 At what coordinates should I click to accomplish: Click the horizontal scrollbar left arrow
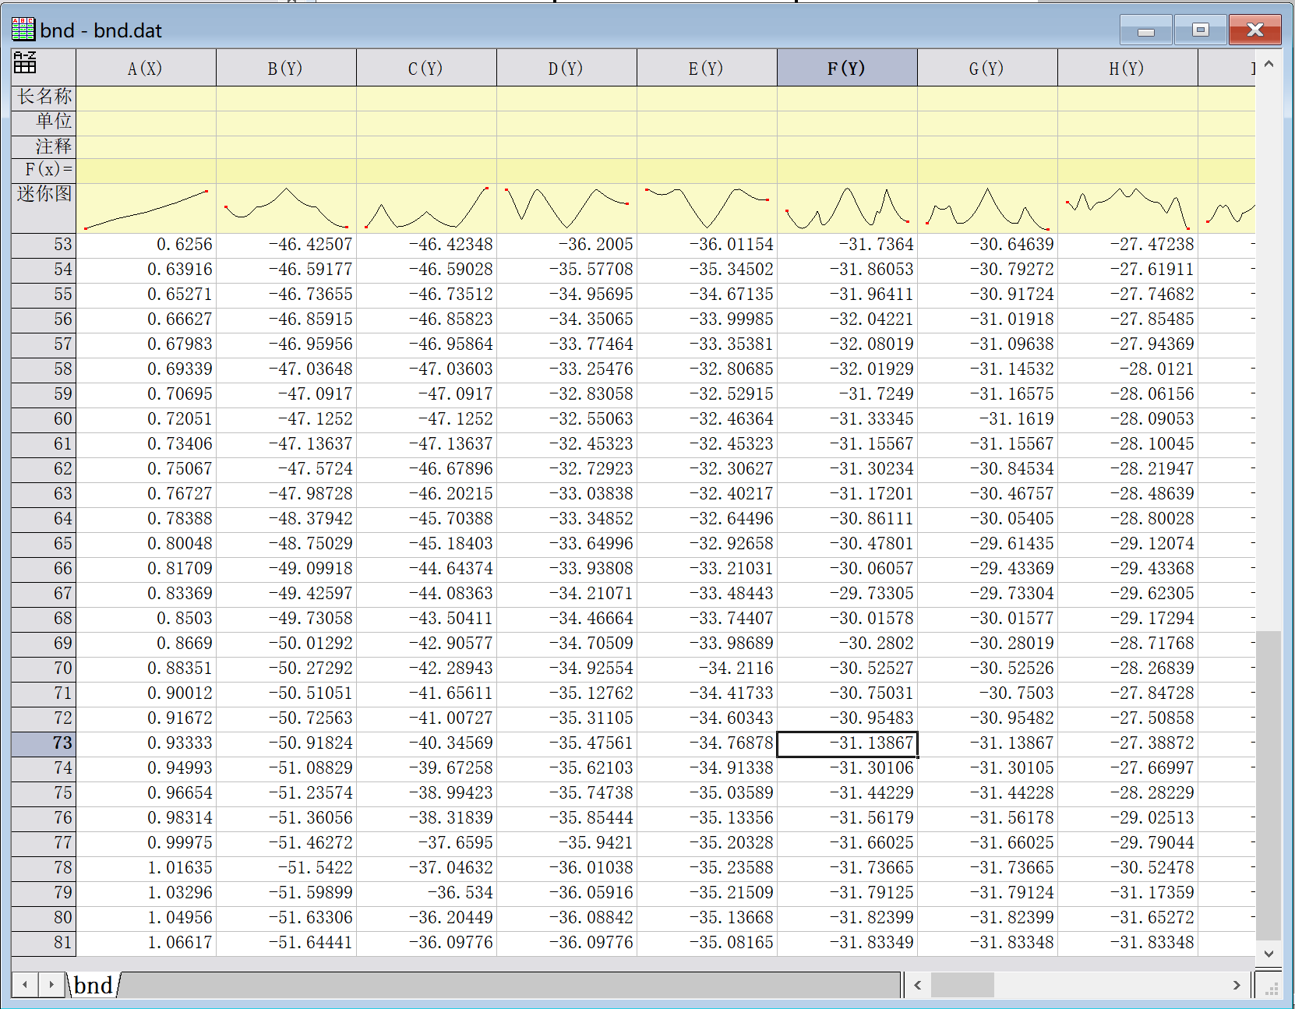[918, 985]
